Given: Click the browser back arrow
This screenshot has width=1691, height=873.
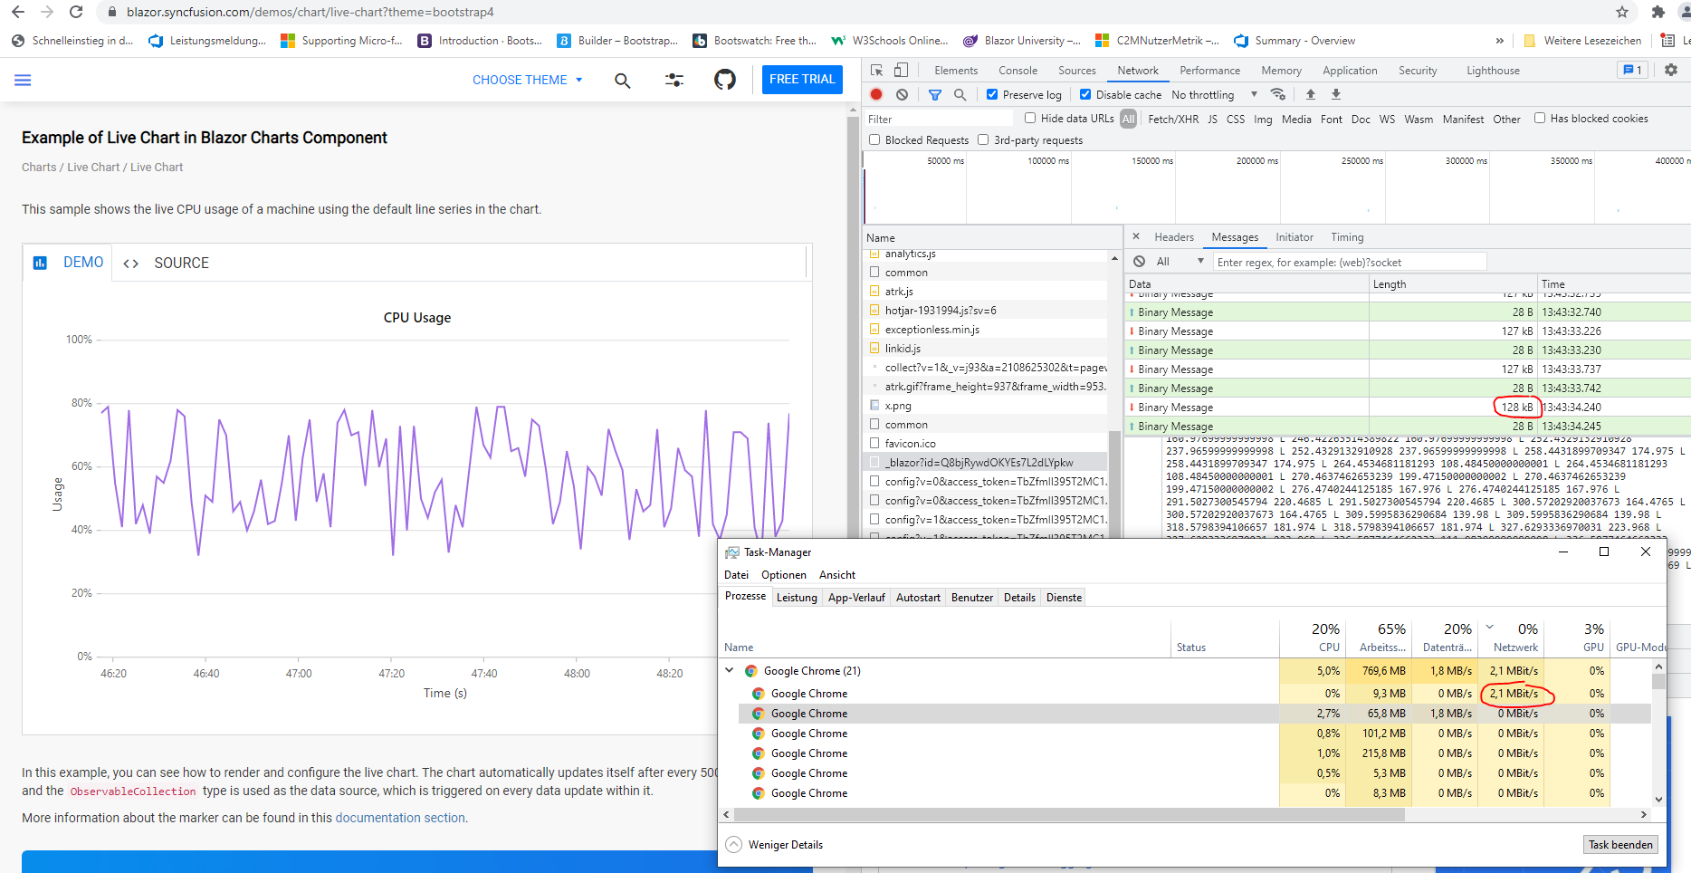Looking at the screenshot, I should click(x=17, y=12).
